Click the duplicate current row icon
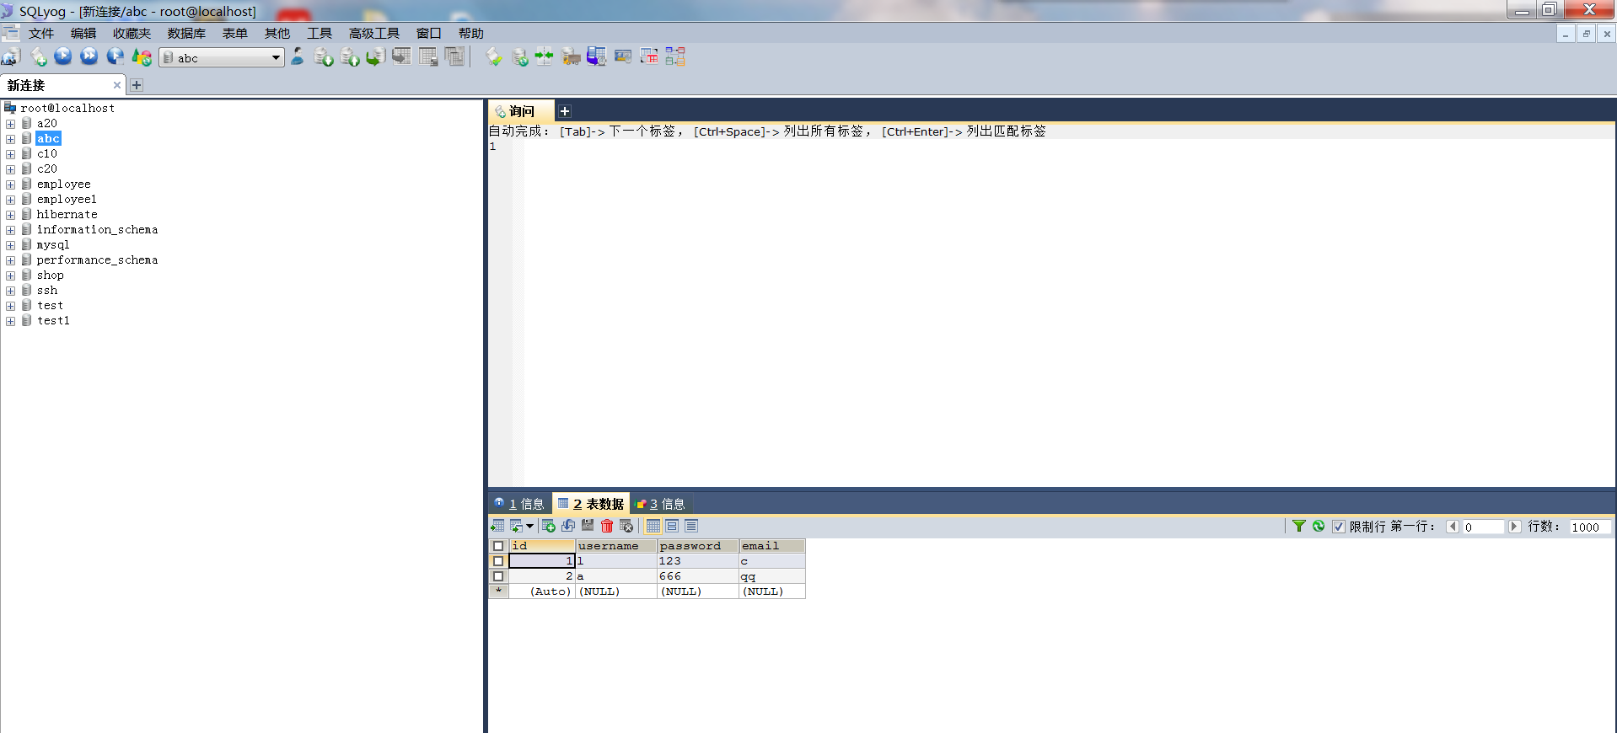Screen dimensions: 1617x733 (x=568, y=526)
